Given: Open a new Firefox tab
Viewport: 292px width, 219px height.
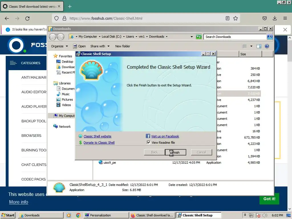Looking at the screenshot, I should (70, 7).
